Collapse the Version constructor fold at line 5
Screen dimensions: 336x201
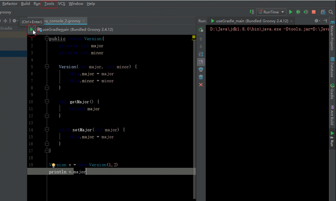[47, 67]
